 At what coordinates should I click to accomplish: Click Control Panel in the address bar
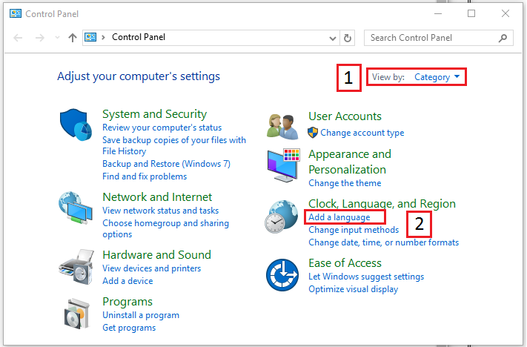coord(139,38)
